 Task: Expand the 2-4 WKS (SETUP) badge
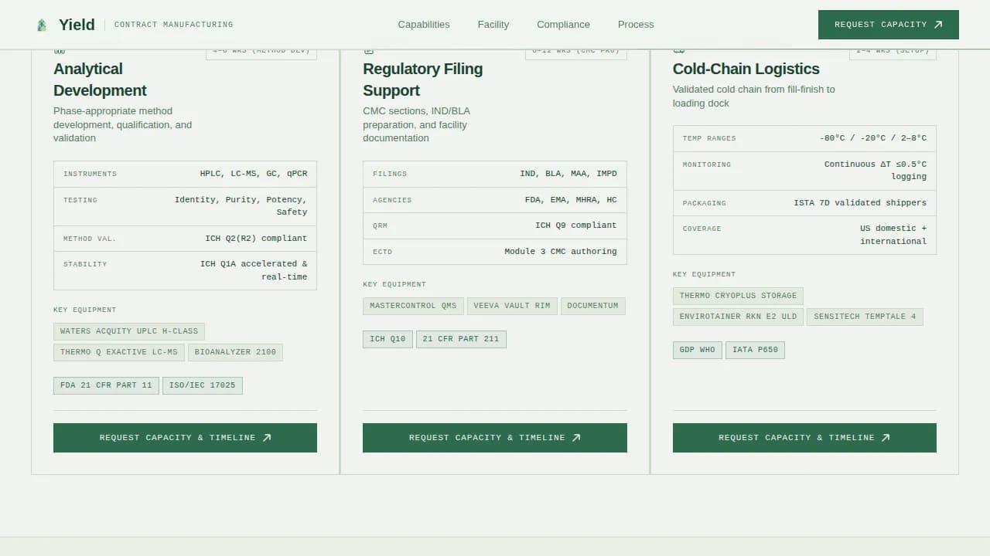(893, 50)
